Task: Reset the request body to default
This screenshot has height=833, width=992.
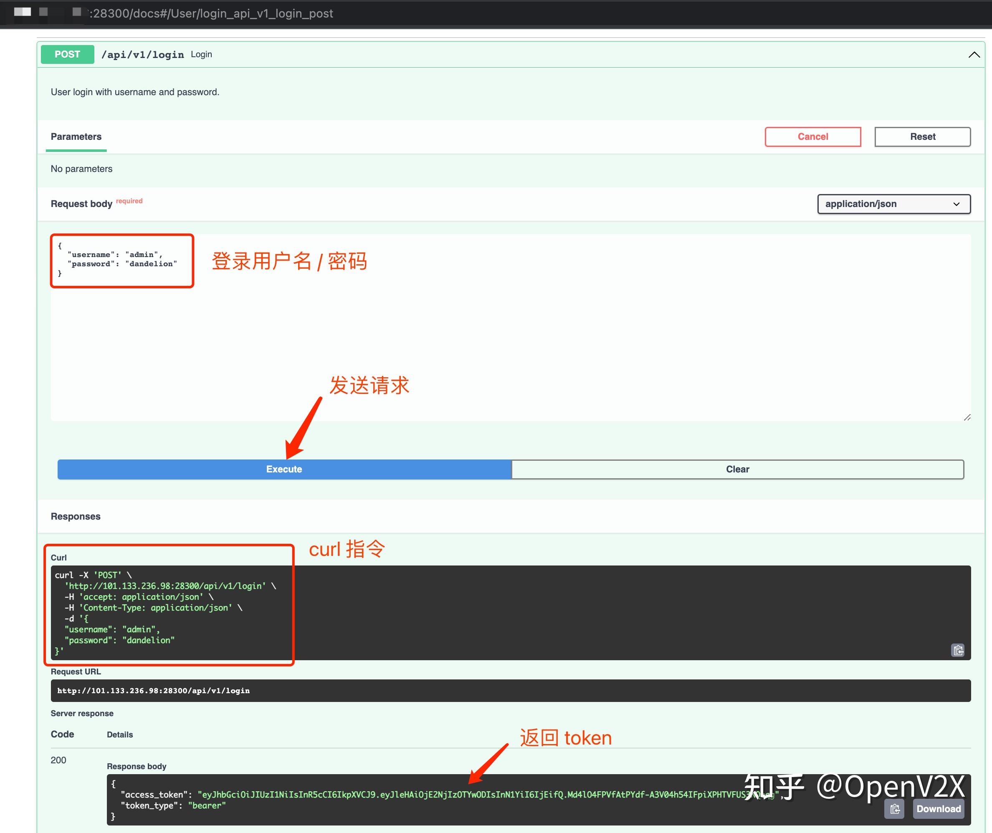Action: 922,136
